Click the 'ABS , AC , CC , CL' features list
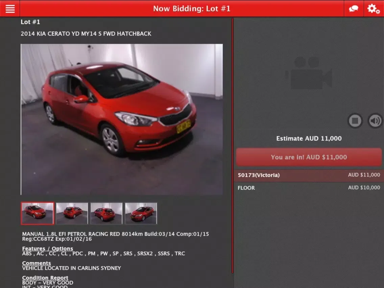This screenshot has width=384, height=288. [103, 254]
